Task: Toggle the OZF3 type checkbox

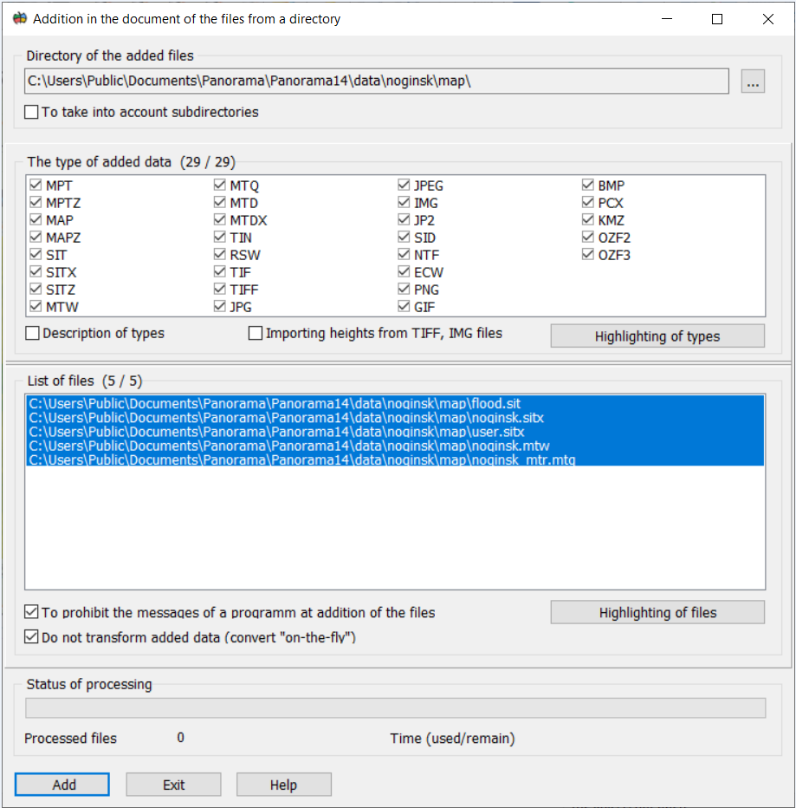Action: pyautogui.click(x=589, y=255)
